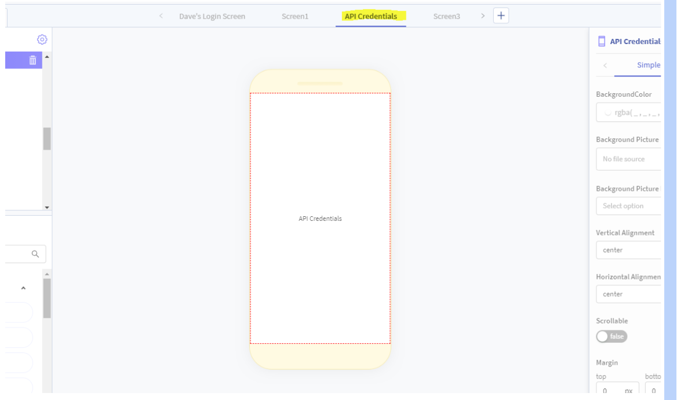Screen dimensions: 677x400
Task: Click the Background Picture 'No file source' field
Action: point(629,159)
